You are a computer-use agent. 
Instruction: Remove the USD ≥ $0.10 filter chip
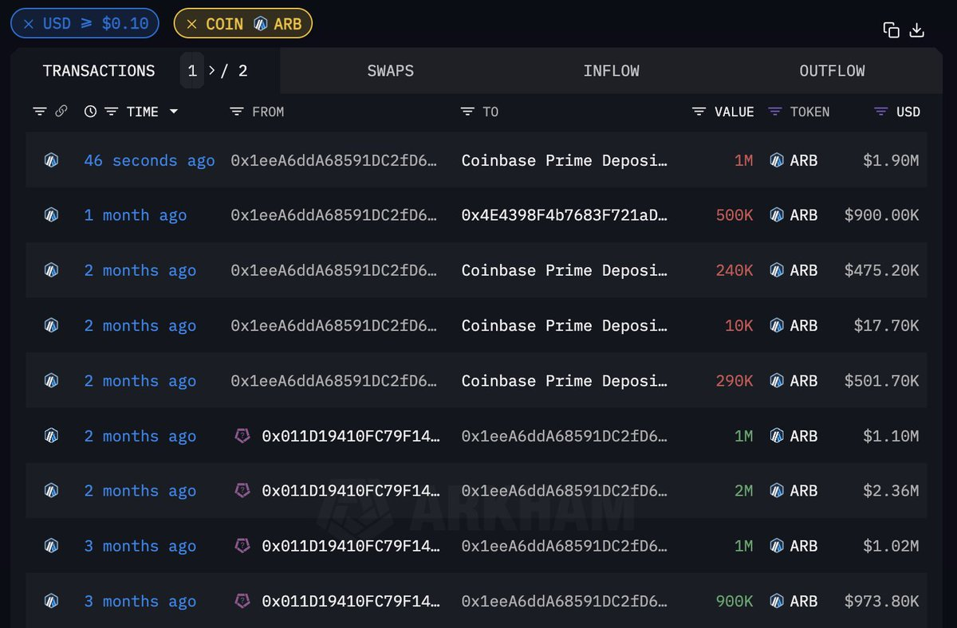(29, 24)
